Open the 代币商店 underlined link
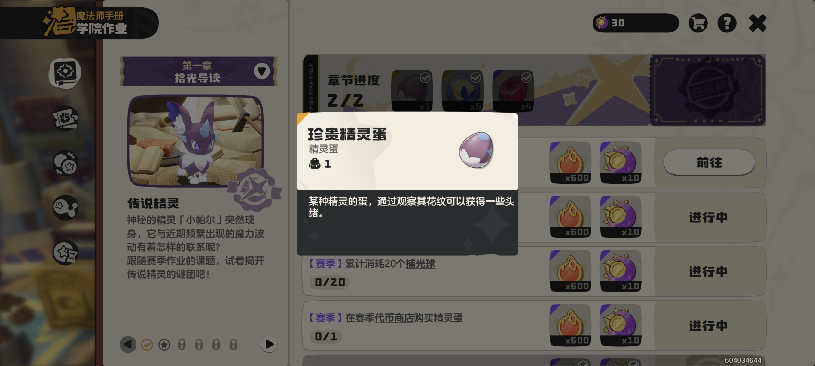 tap(394, 318)
